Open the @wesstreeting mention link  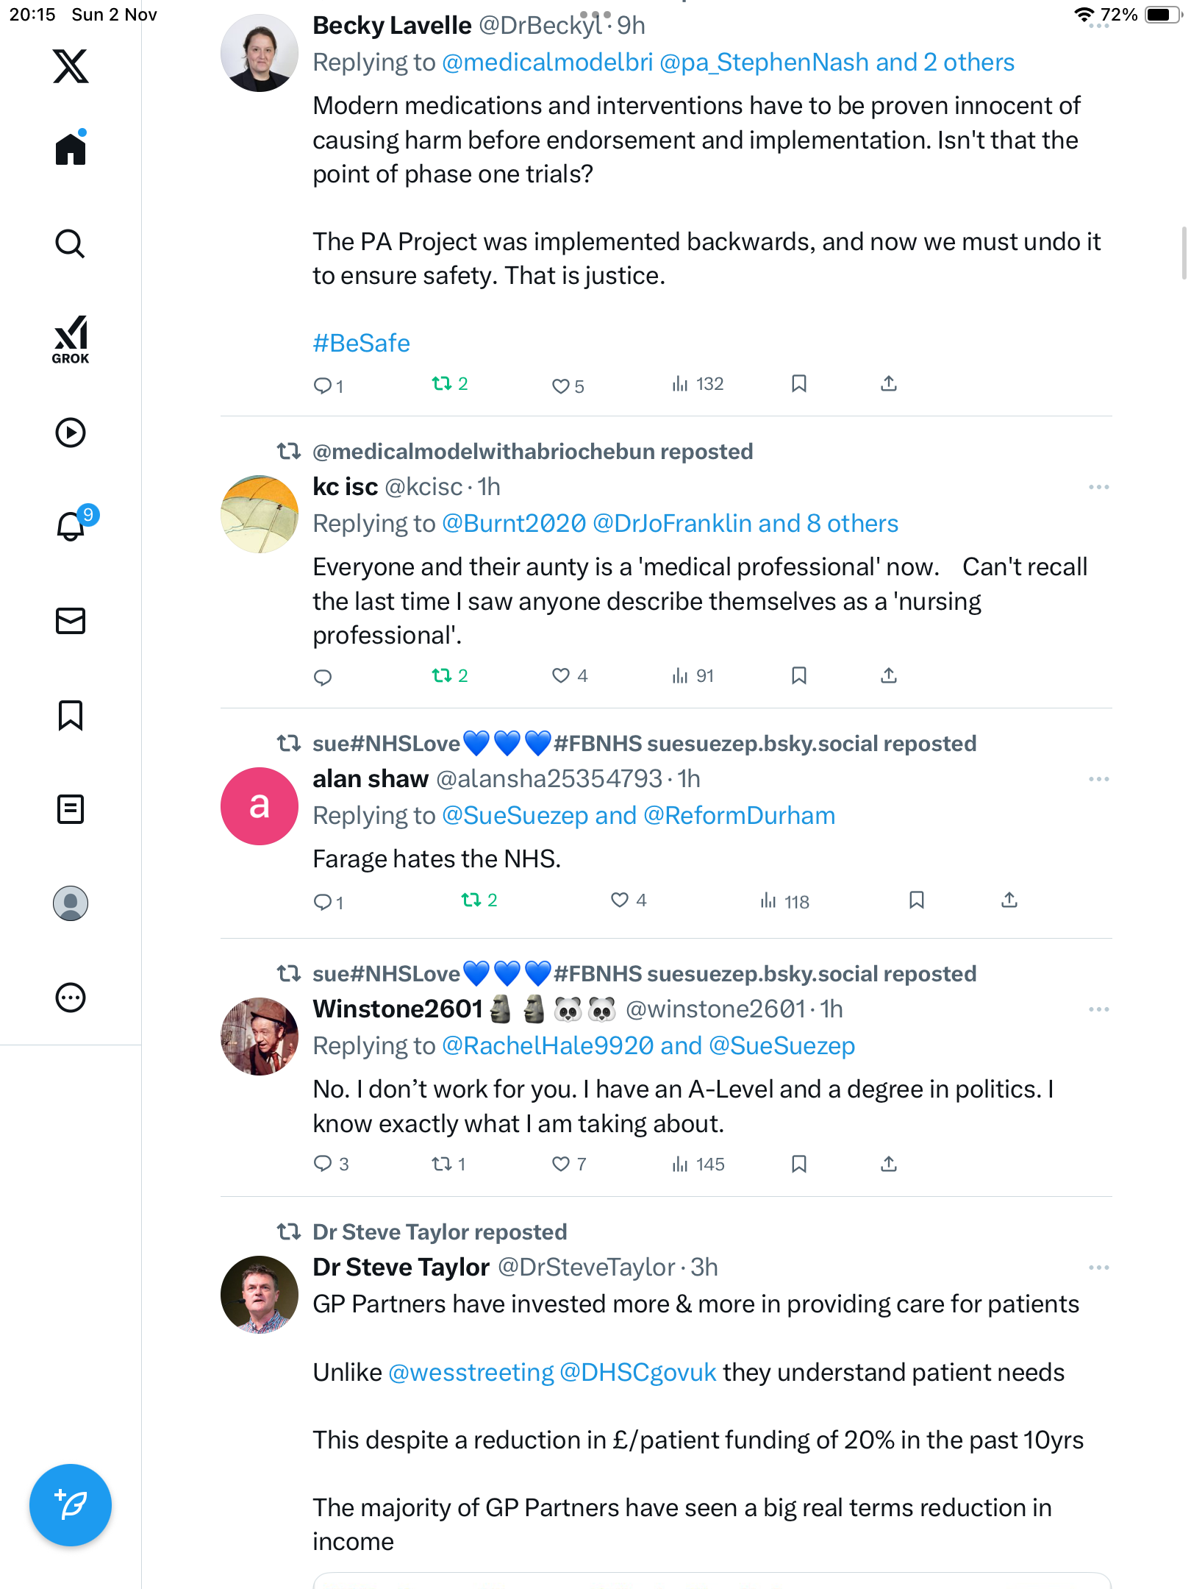pos(471,1373)
